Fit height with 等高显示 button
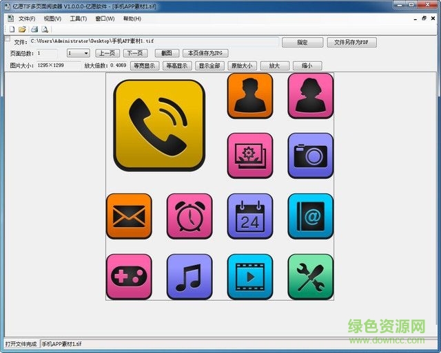Screen dimensions: 441x353 pos(177,65)
